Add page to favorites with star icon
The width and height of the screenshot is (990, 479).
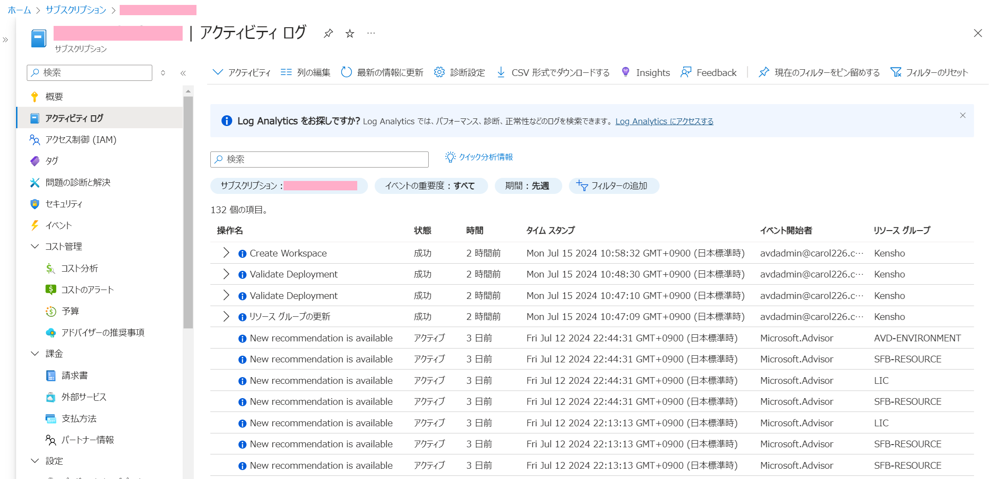click(350, 34)
